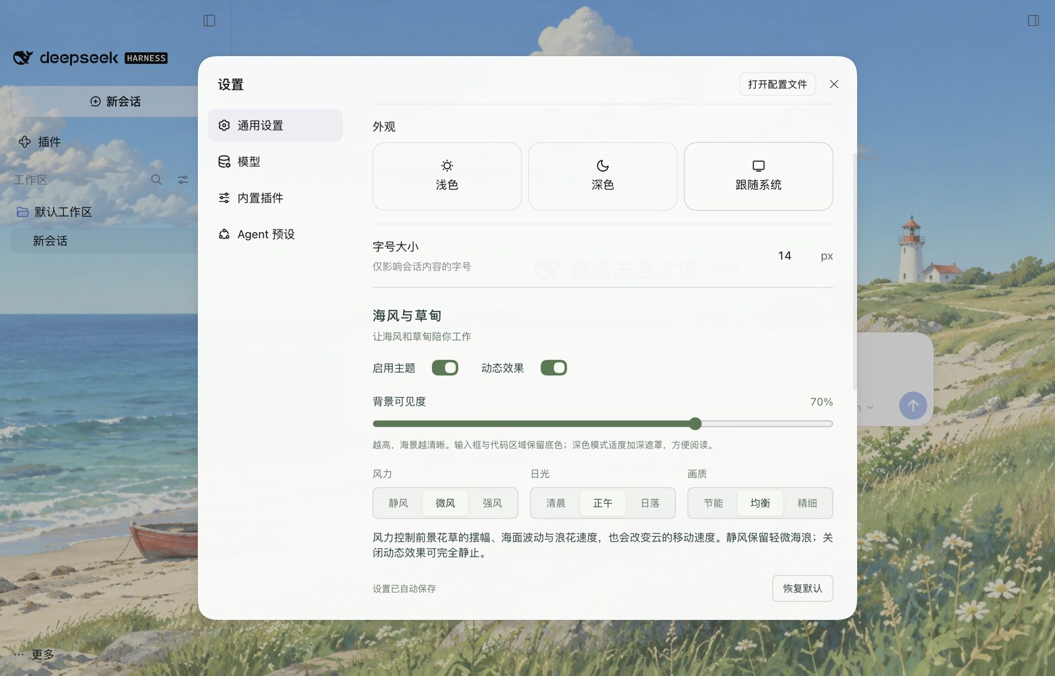
Task: Click the deepseek whale logo
Action: pos(23,58)
